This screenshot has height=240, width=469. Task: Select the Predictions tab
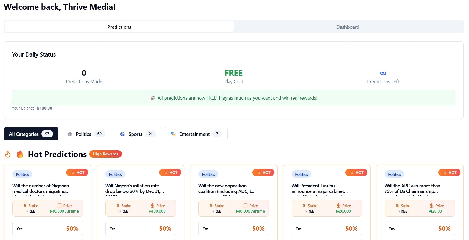[119, 27]
